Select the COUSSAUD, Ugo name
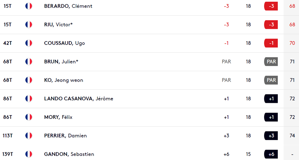 [x=64, y=43]
